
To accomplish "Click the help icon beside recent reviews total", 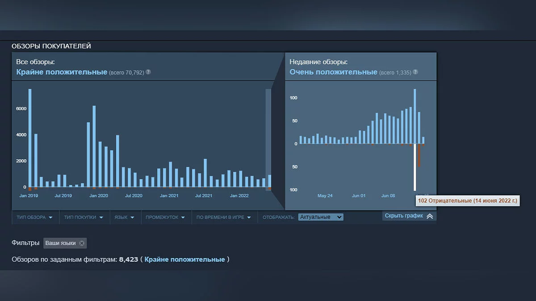I will 415,72.
